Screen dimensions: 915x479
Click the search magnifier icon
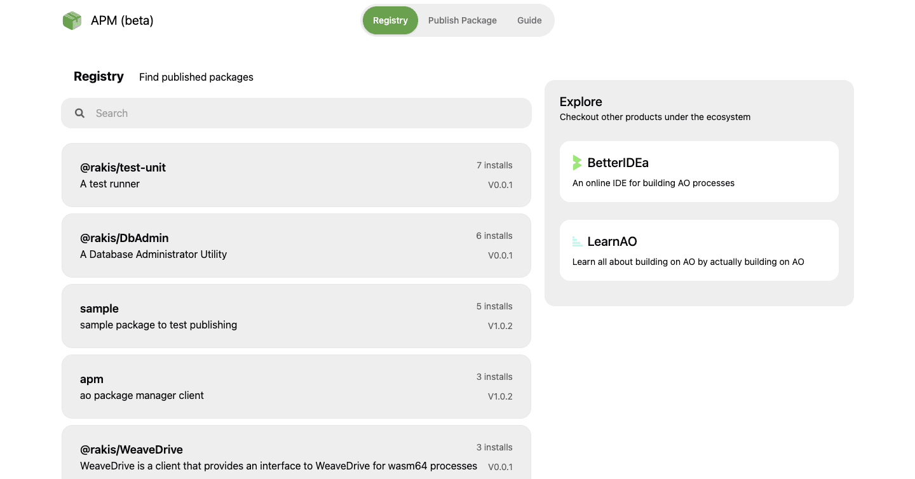click(79, 113)
